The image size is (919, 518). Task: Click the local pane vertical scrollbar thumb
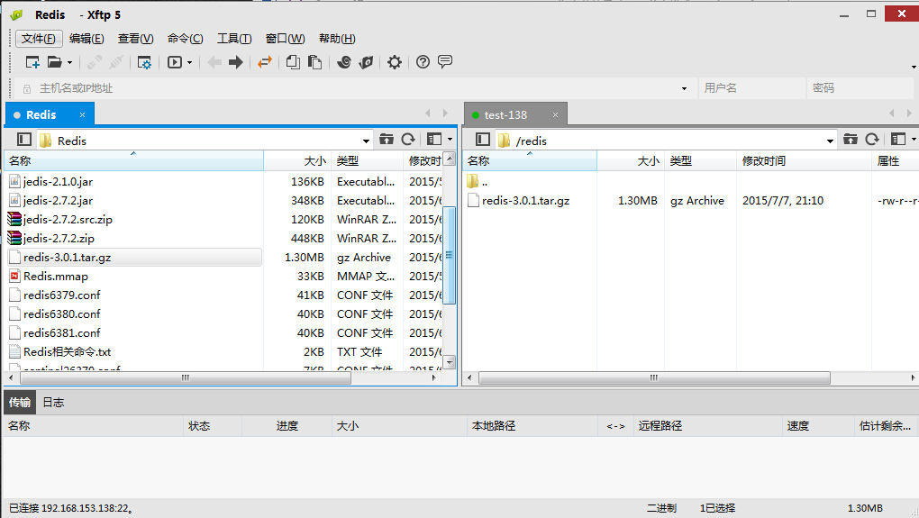449,255
